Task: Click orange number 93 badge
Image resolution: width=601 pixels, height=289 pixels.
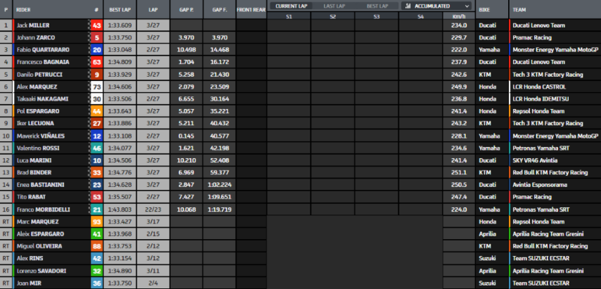Action: 96,221
